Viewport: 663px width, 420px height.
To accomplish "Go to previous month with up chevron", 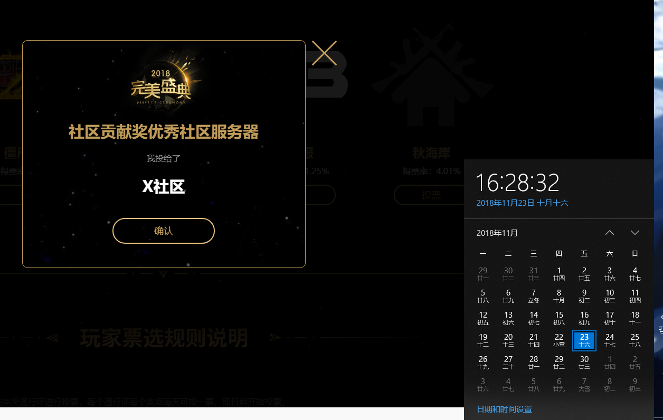I will click(610, 233).
